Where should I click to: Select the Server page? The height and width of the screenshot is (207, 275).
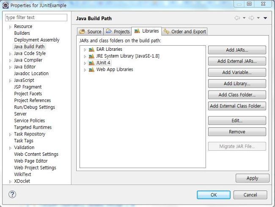pos(20,114)
